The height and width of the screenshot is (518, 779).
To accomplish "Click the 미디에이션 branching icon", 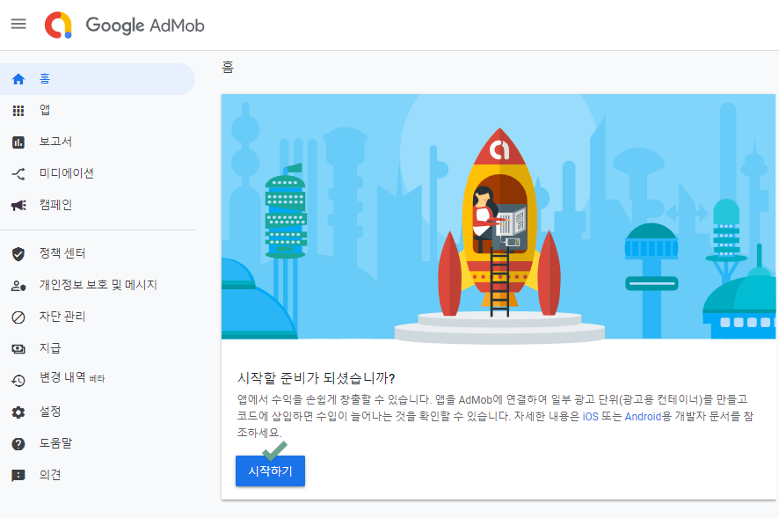I will click(x=18, y=174).
